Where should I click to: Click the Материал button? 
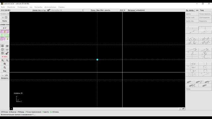pyautogui.click(x=131, y=10)
